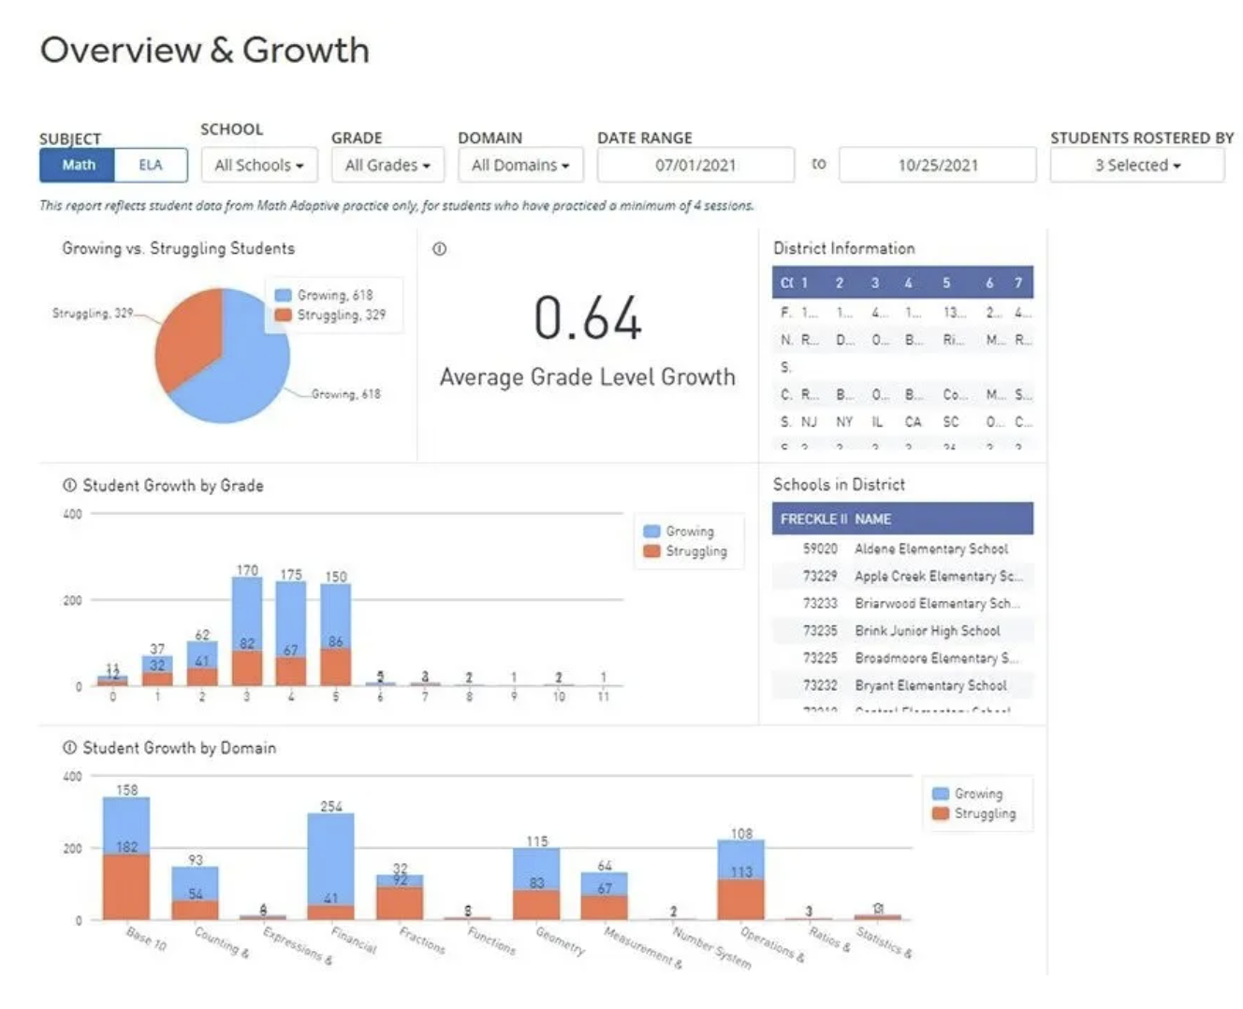1243x1009 pixels.
Task: Click the start date field 07/01/2021
Action: pos(695,166)
